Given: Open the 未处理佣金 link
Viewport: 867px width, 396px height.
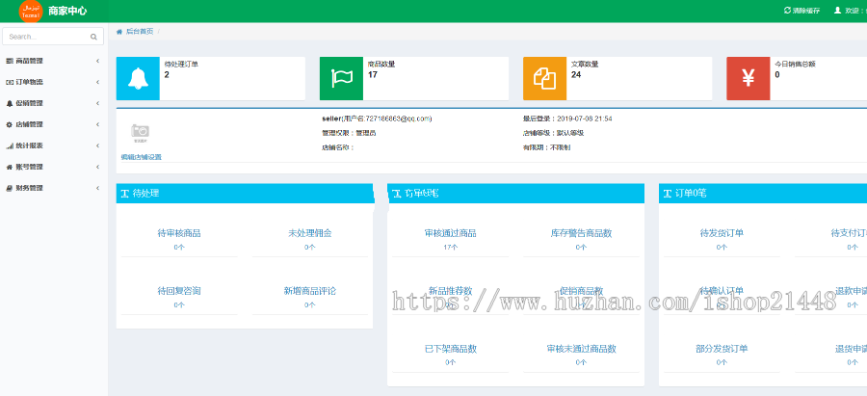Looking at the screenshot, I should (x=309, y=233).
